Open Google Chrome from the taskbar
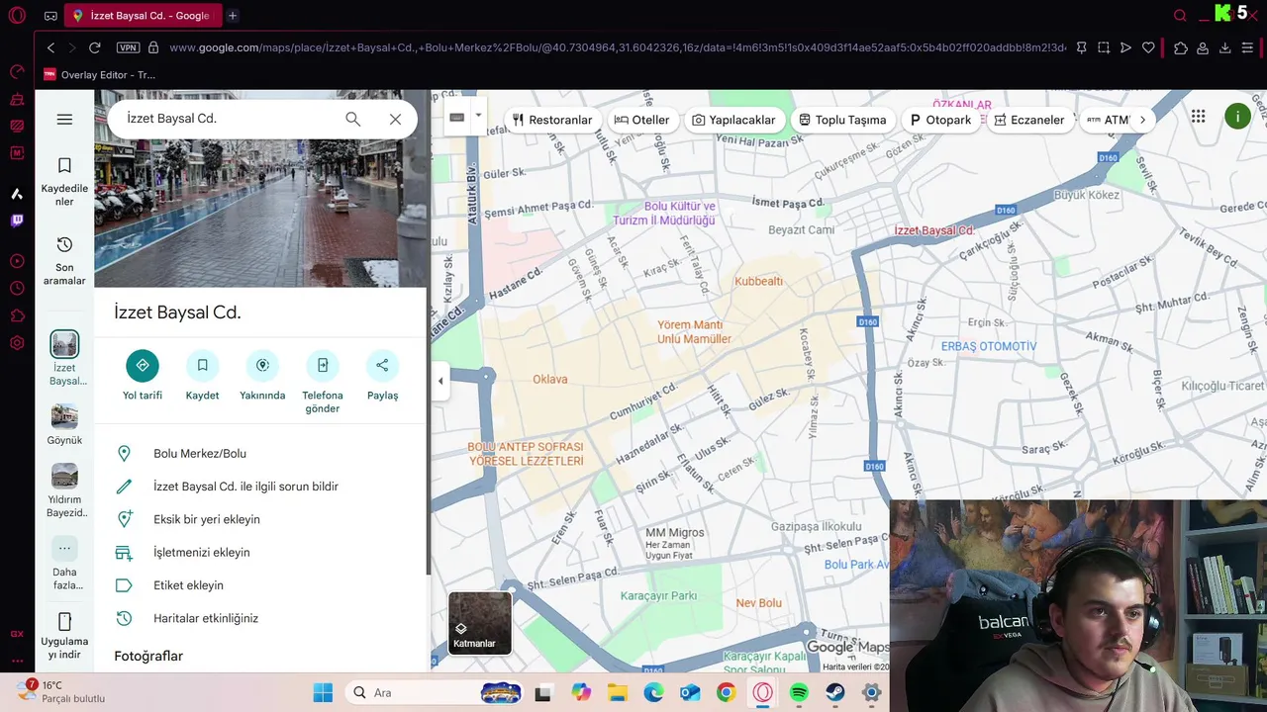Viewport: 1267px width, 712px height. [x=727, y=692]
